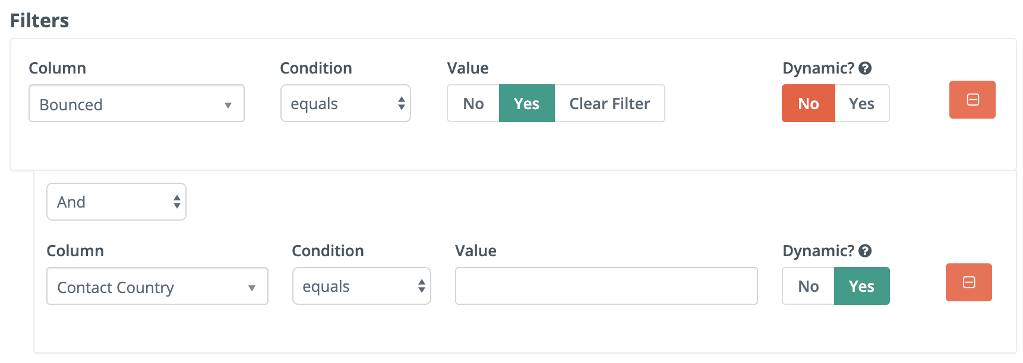Click help icon beside second Dynamic label
Image resolution: width=1023 pixels, height=363 pixels.
pos(865,251)
